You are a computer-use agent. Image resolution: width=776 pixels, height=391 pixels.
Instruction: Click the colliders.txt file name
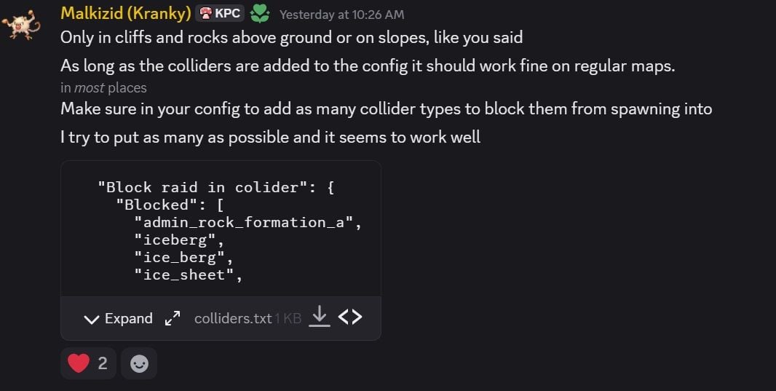233,318
